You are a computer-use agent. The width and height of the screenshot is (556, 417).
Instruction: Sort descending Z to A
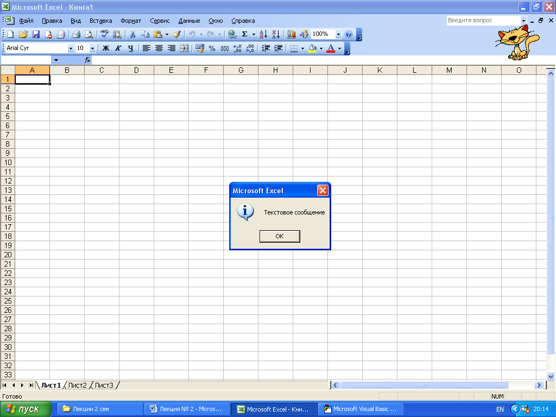coord(276,34)
